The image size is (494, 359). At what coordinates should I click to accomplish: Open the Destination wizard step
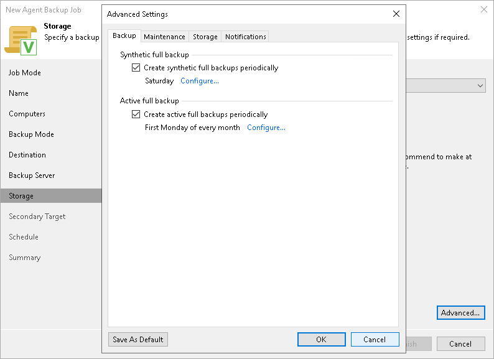[27, 155]
